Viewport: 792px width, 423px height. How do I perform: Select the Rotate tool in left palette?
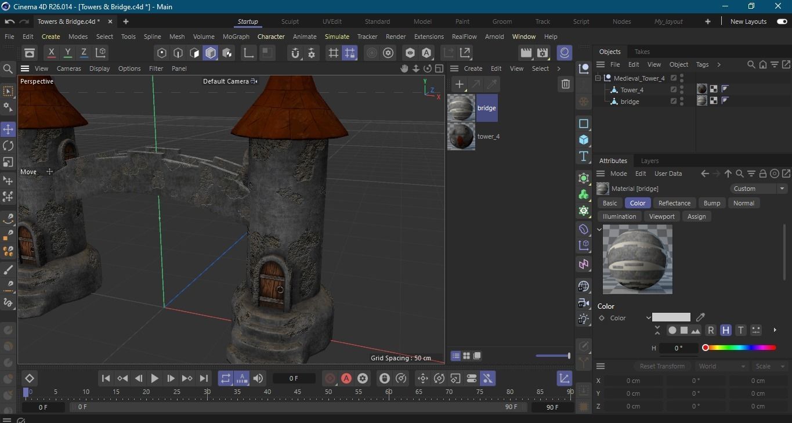(8, 146)
